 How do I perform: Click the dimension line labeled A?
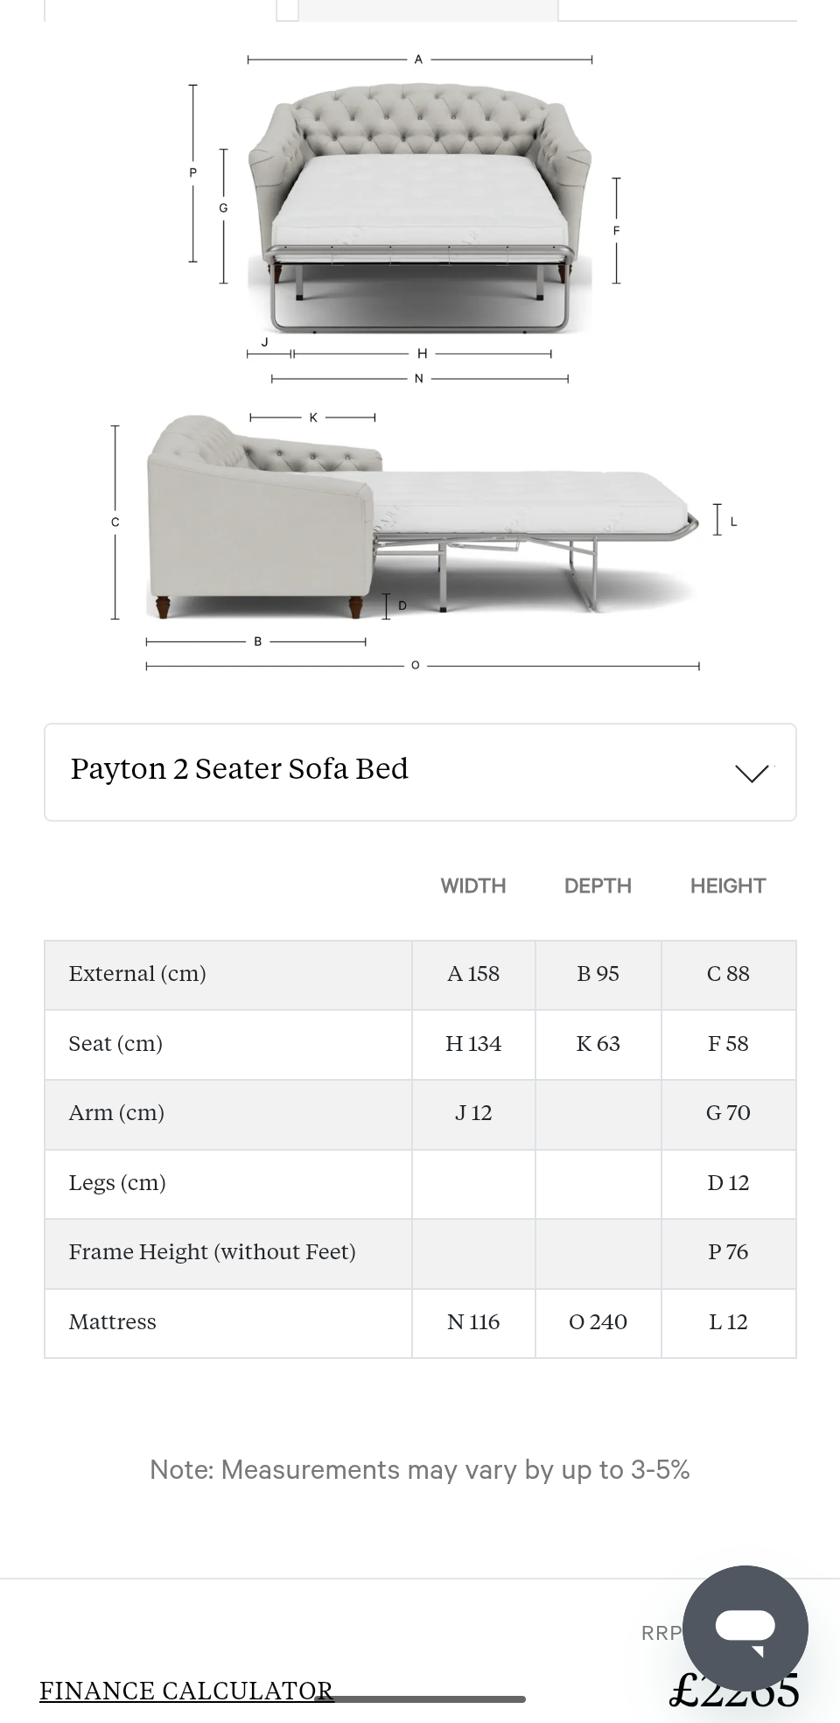[x=420, y=58]
